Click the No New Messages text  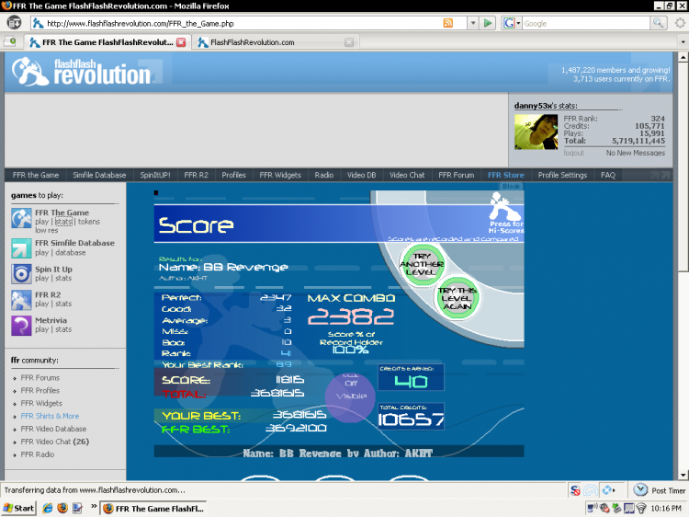click(x=636, y=153)
